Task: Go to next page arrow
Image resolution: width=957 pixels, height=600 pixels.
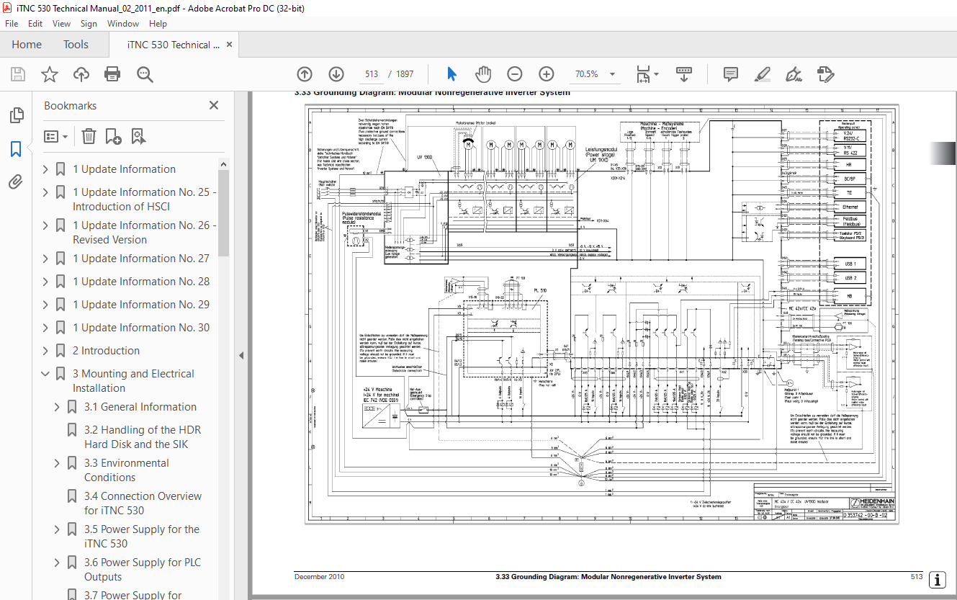Action: coord(336,74)
